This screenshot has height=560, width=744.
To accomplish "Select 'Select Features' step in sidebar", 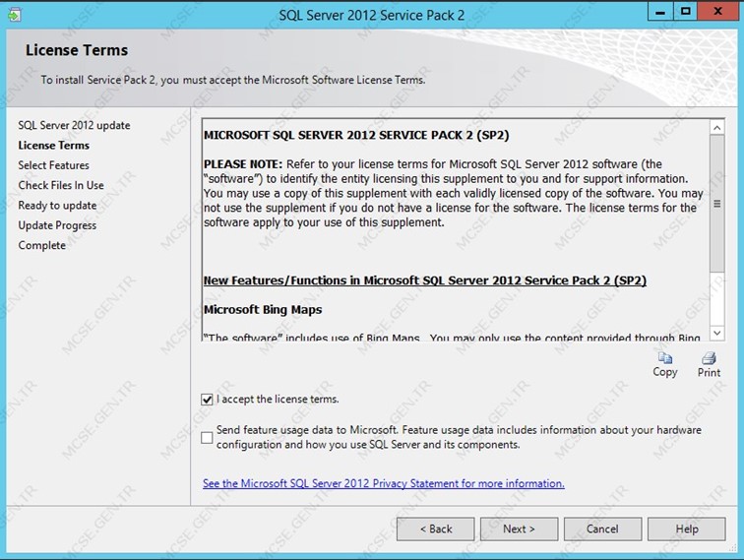I will [x=53, y=165].
